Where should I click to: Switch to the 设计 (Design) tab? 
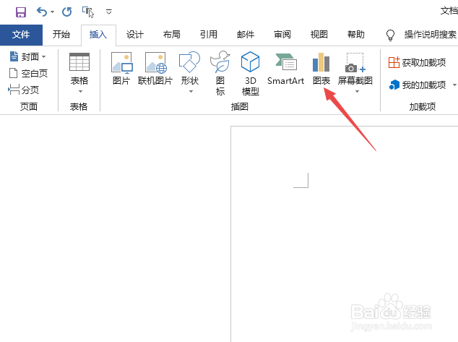click(x=135, y=35)
